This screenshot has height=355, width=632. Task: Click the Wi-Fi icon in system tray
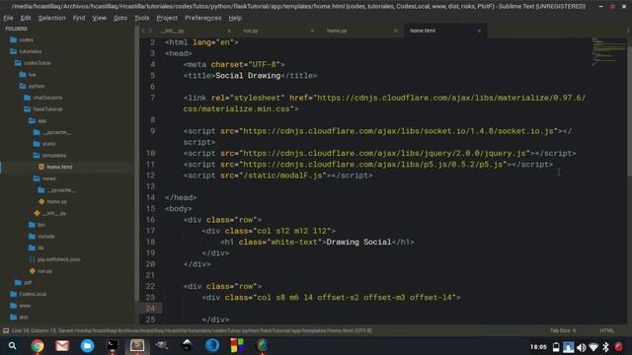tap(593, 347)
